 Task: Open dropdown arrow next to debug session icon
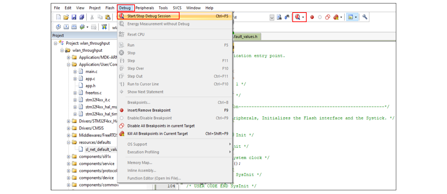point(303,17)
